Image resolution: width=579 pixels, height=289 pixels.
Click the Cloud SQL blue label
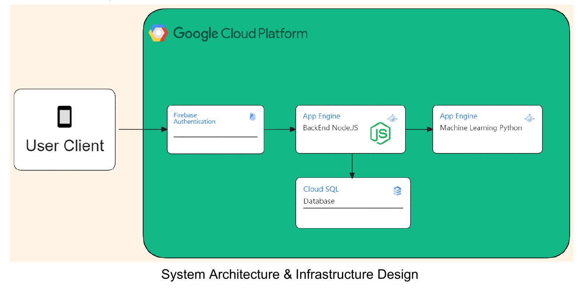321,189
